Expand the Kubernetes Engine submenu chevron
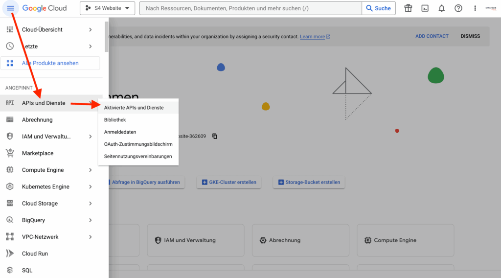The image size is (501, 278). (x=91, y=186)
